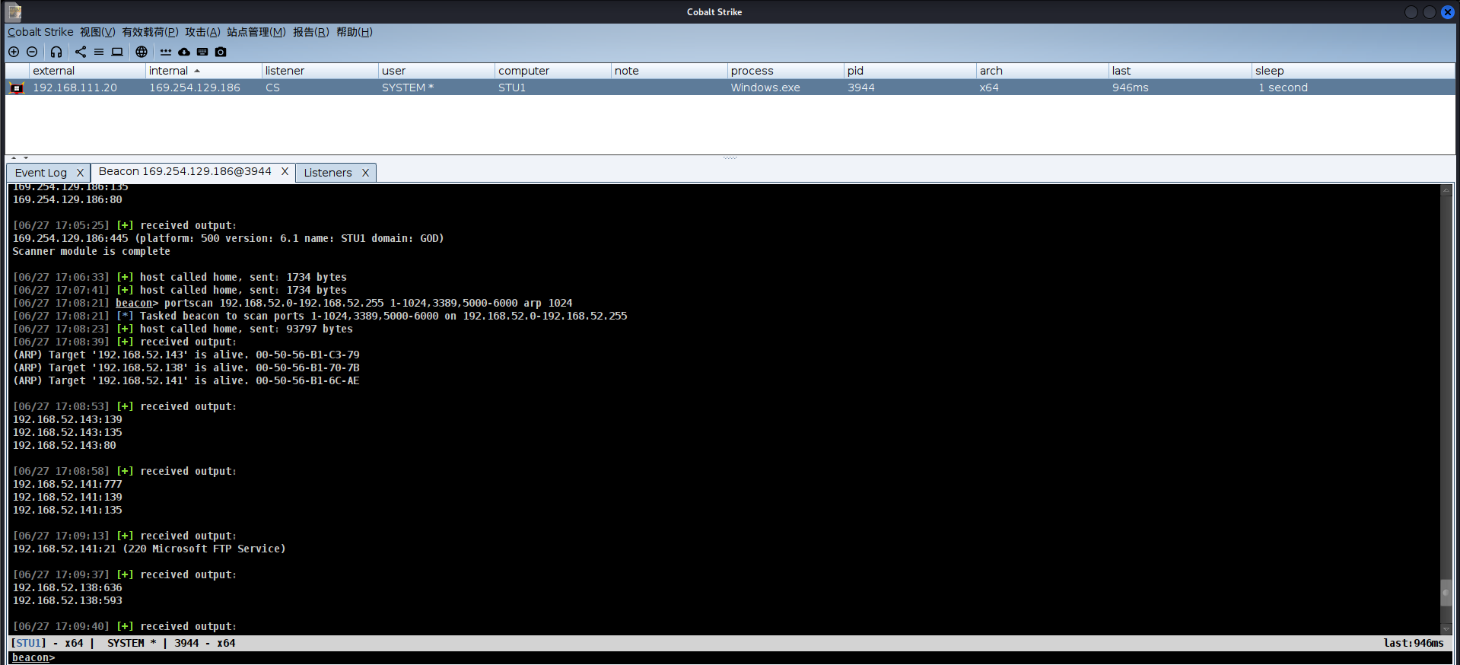Open the 视图(V) menu
The height and width of the screenshot is (665, 1460).
click(x=97, y=32)
